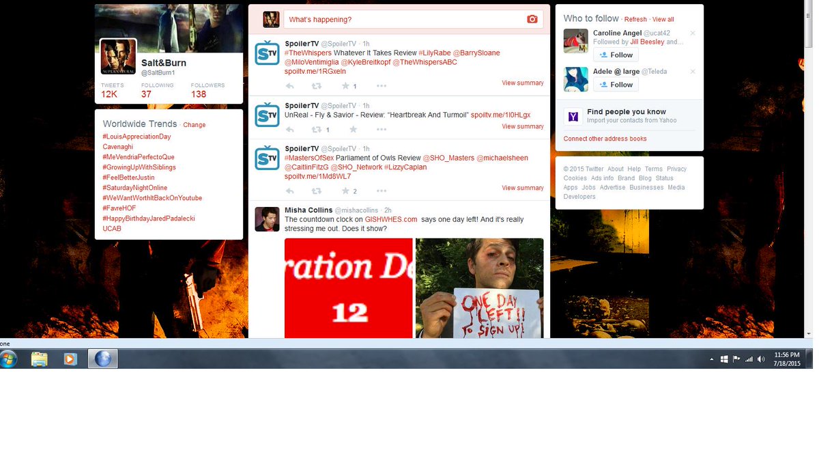Open @michaelsheen mention
Screen dimensions: 819x461
(x=502, y=158)
